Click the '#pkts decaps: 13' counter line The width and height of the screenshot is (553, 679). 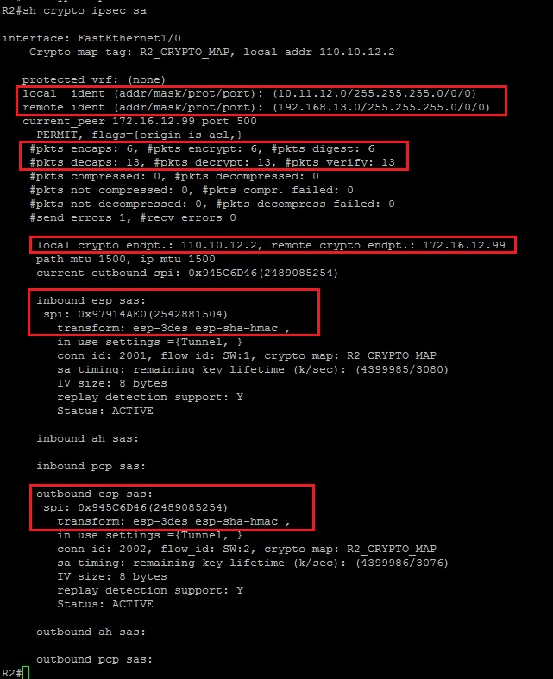click(x=212, y=163)
